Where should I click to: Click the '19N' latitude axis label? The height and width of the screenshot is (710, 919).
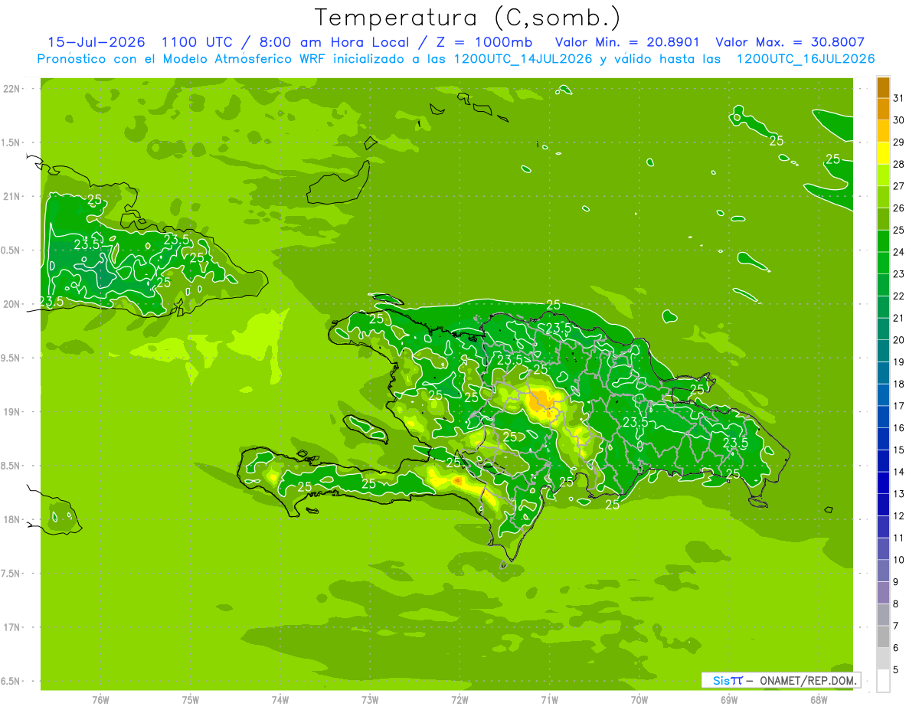tap(12, 412)
